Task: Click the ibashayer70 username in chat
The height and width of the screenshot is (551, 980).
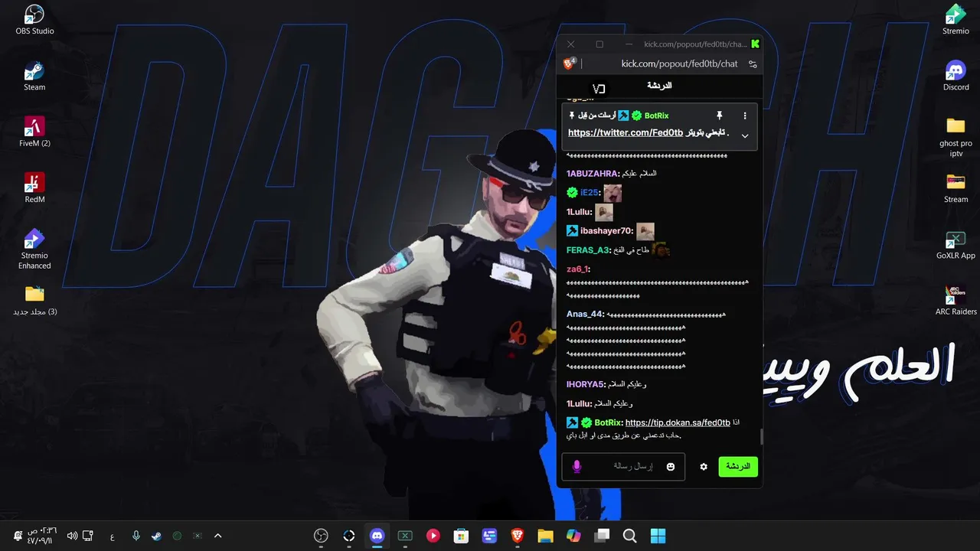Action: tap(606, 231)
